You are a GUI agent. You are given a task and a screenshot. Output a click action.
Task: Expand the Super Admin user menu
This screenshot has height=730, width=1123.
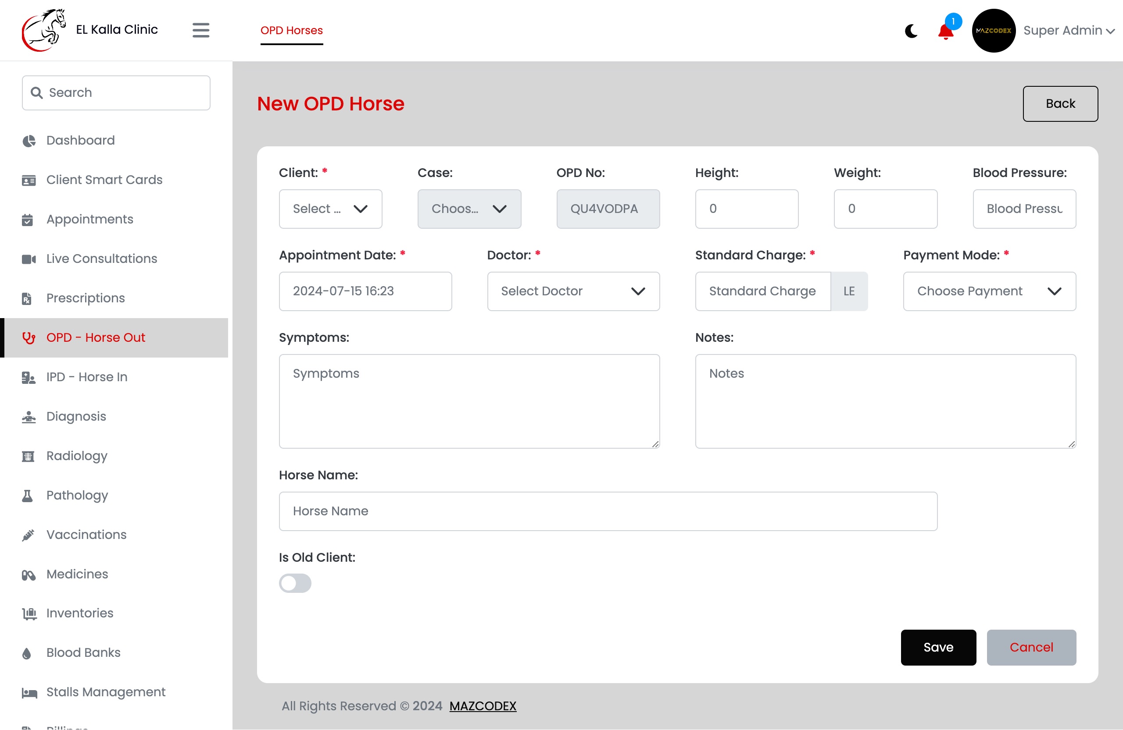1069,31
